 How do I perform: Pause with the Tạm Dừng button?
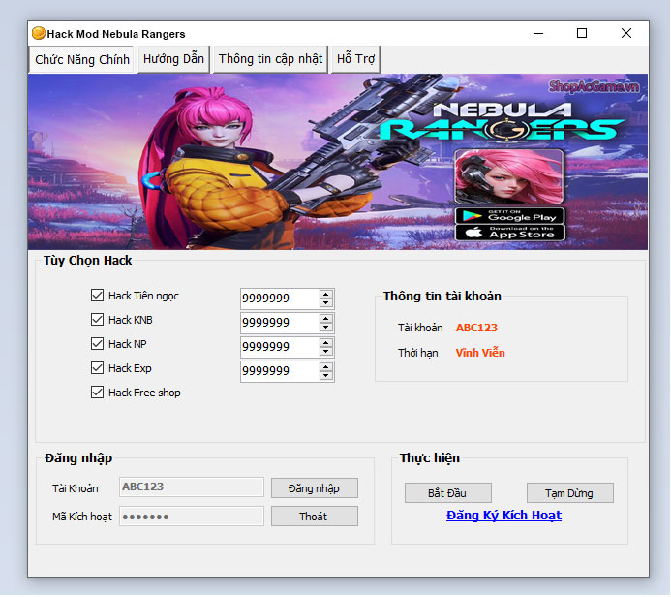click(x=569, y=493)
